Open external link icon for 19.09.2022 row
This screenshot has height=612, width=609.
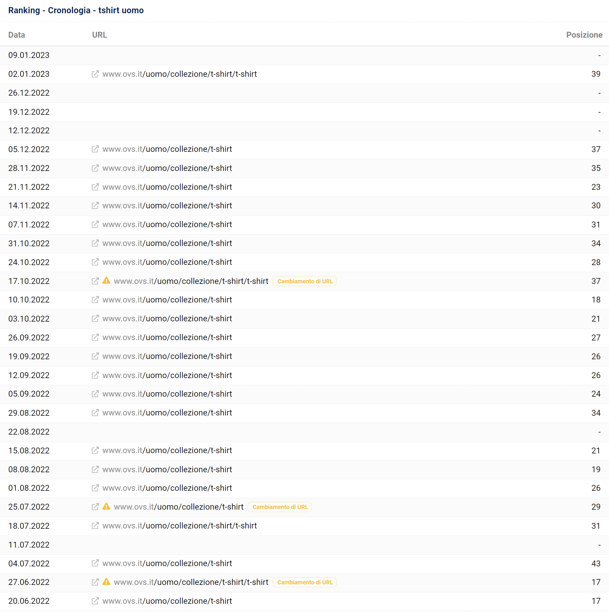95,356
